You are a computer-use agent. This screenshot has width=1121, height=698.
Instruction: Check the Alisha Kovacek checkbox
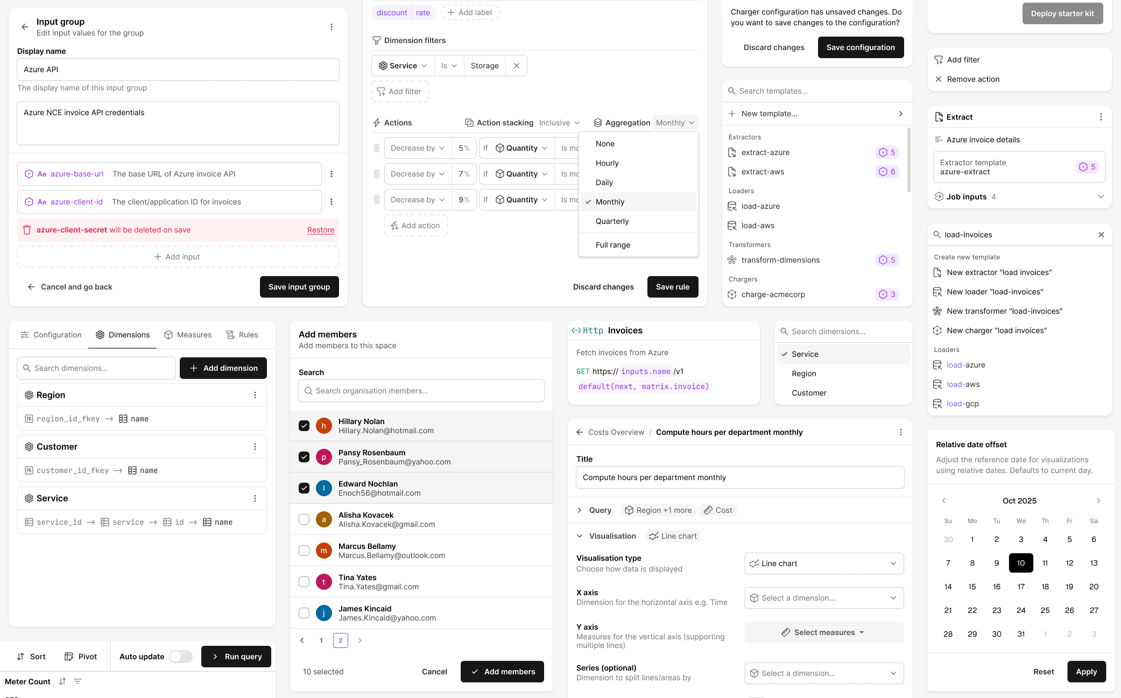[x=304, y=519]
